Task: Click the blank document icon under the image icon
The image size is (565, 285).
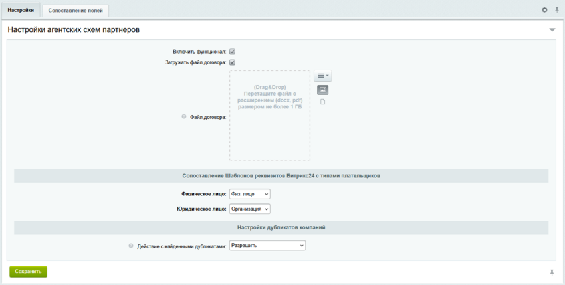Action: click(322, 102)
